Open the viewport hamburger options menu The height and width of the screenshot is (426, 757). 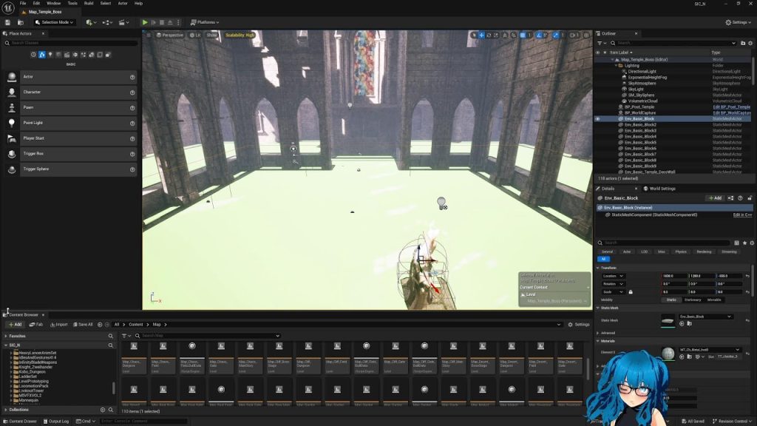pos(149,35)
